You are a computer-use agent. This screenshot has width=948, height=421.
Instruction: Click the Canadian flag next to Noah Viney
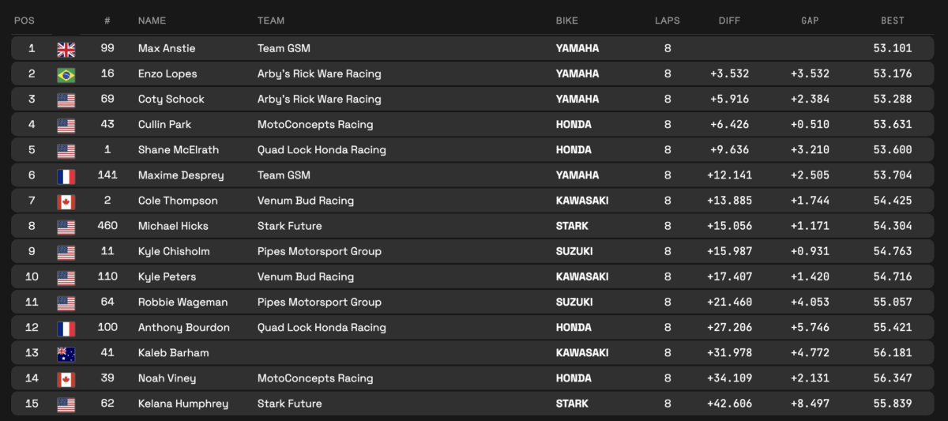tap(66, 378)
